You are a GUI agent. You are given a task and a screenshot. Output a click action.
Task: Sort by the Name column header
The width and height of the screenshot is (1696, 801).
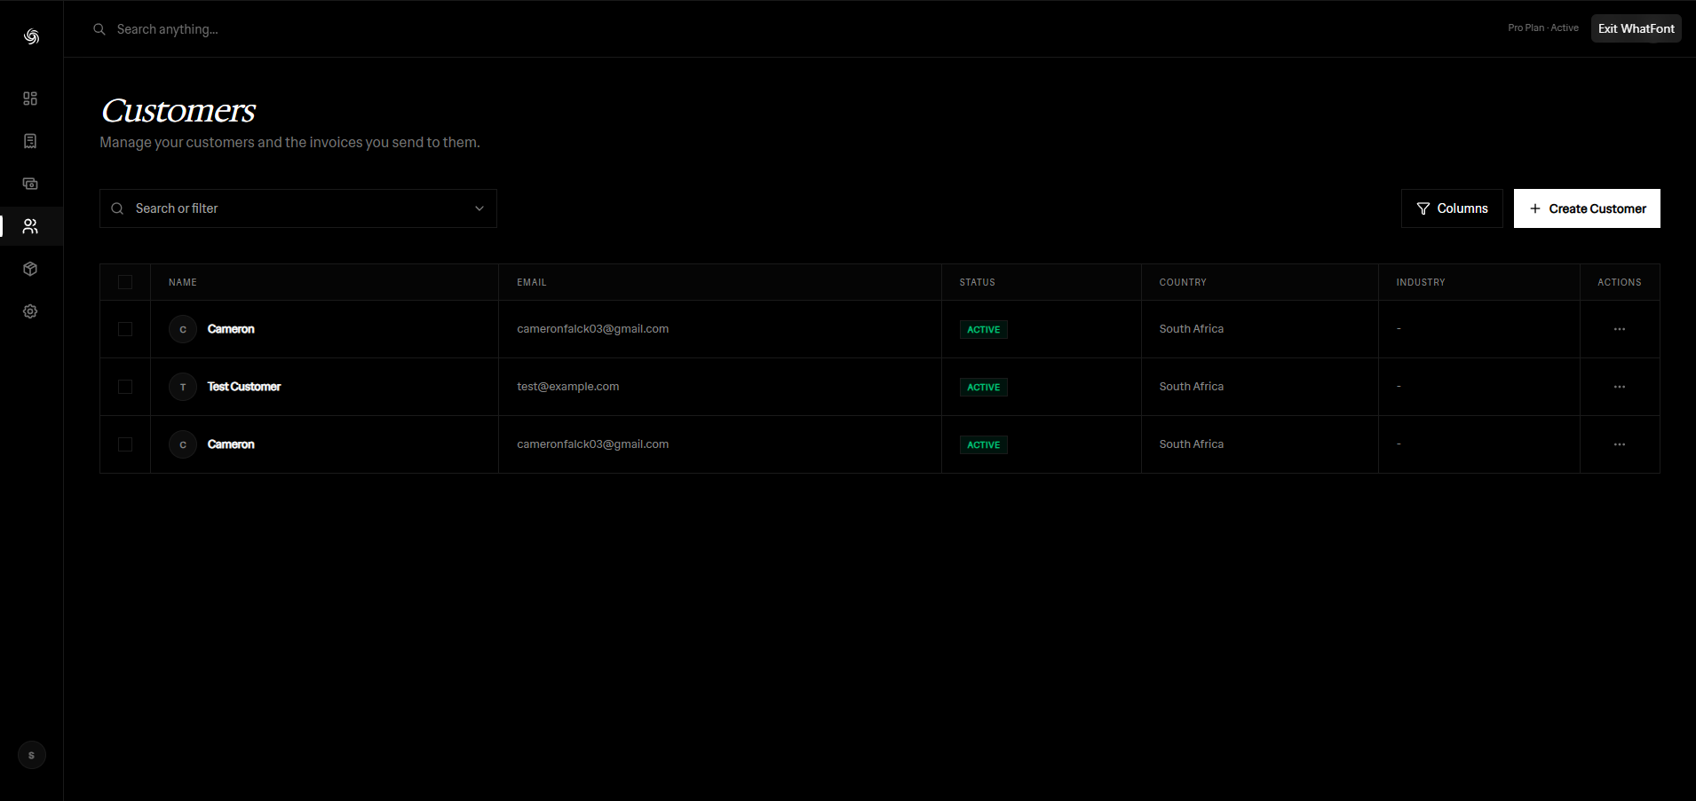click(x=183, y=282)
